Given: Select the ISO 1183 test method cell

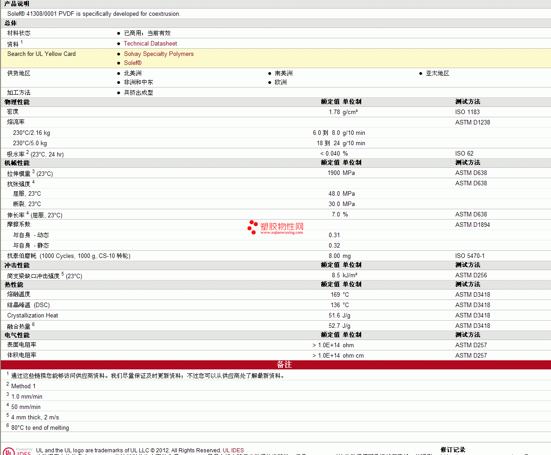Looking at the screenshot, I should click(x=467, y=112).
